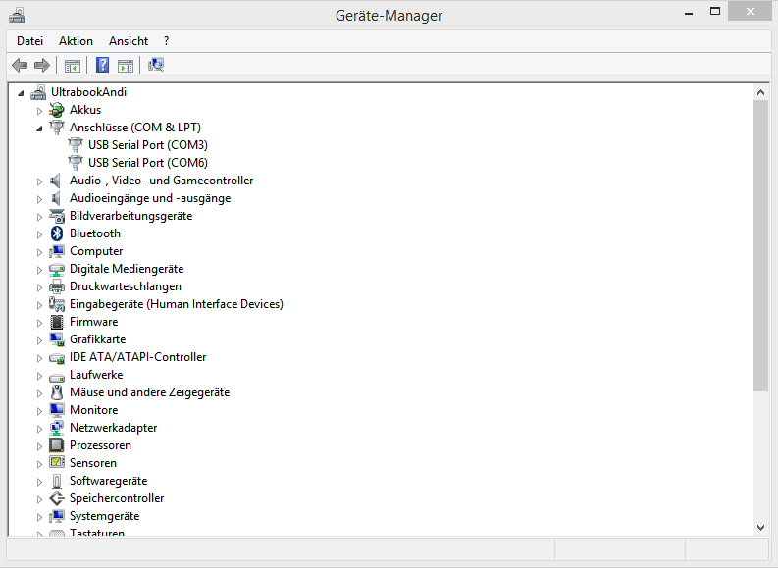Open the Ansicht menu
Viewport: 778px width, 569px height.
click(x=129, y=41)
